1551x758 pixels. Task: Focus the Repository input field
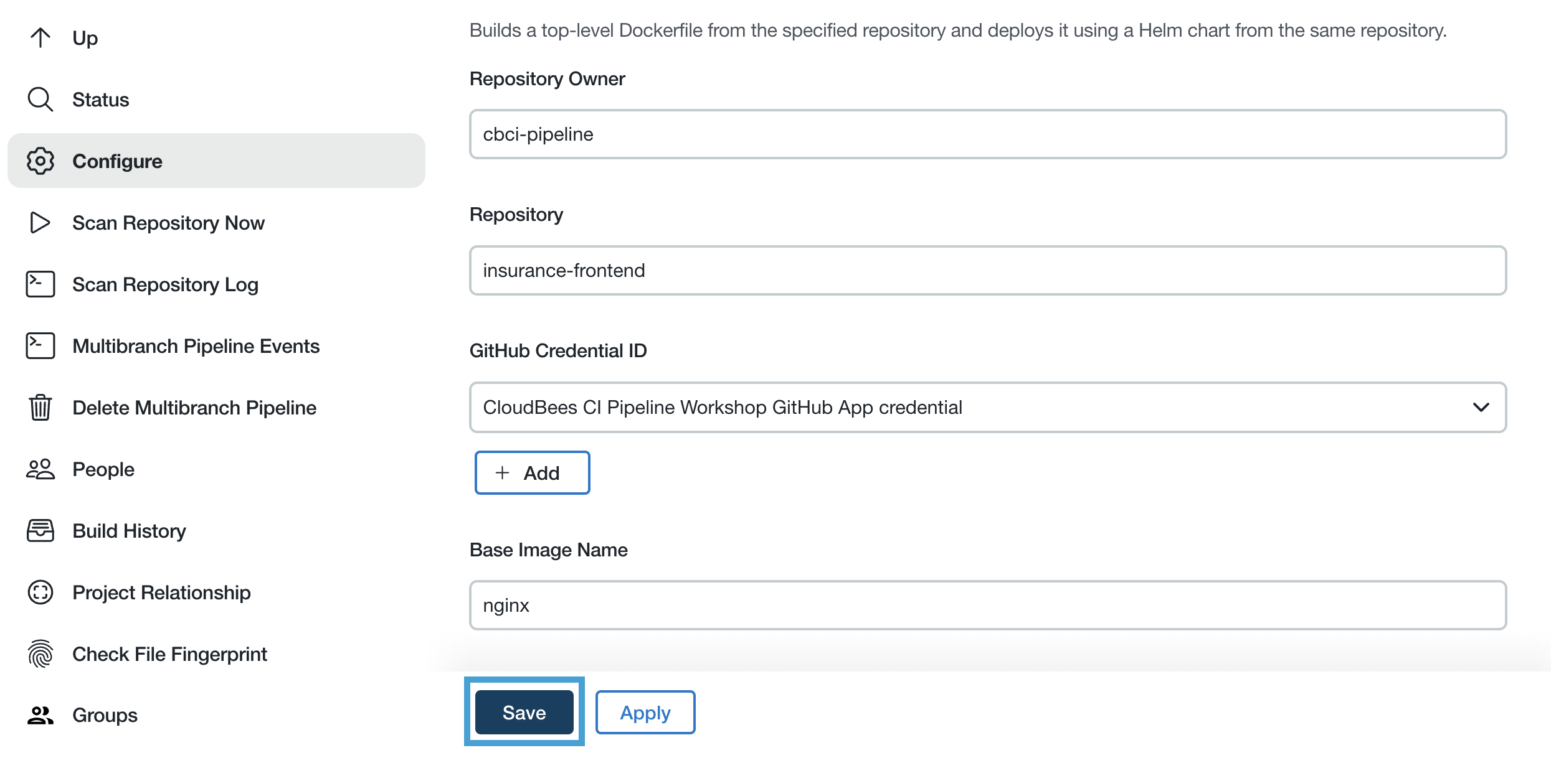988,271
